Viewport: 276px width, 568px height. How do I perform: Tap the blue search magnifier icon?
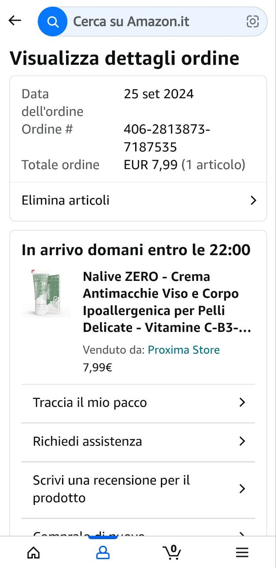(x=53, y=21)
